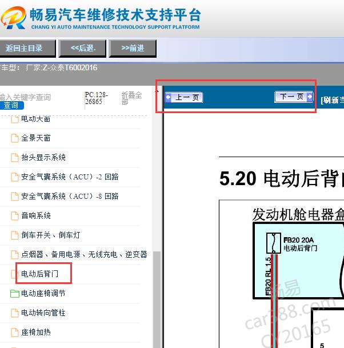Click the left arrow icon on 上一页
The image size is (344, 348).
point(169,97)
